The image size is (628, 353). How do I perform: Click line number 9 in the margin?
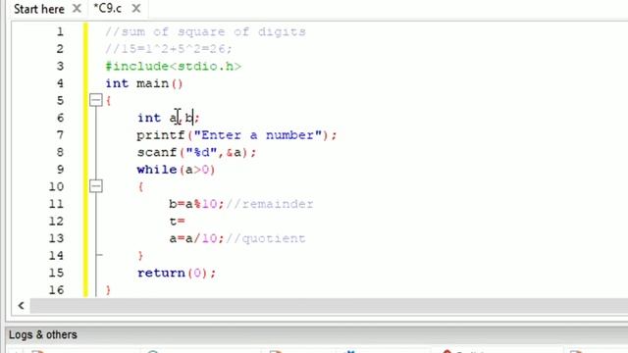60,170
